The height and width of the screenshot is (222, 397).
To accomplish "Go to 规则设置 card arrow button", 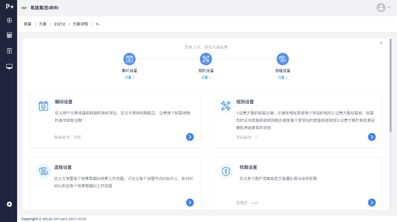I will point(372,137).
